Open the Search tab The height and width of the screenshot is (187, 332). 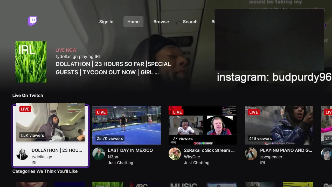pos(190,22)
